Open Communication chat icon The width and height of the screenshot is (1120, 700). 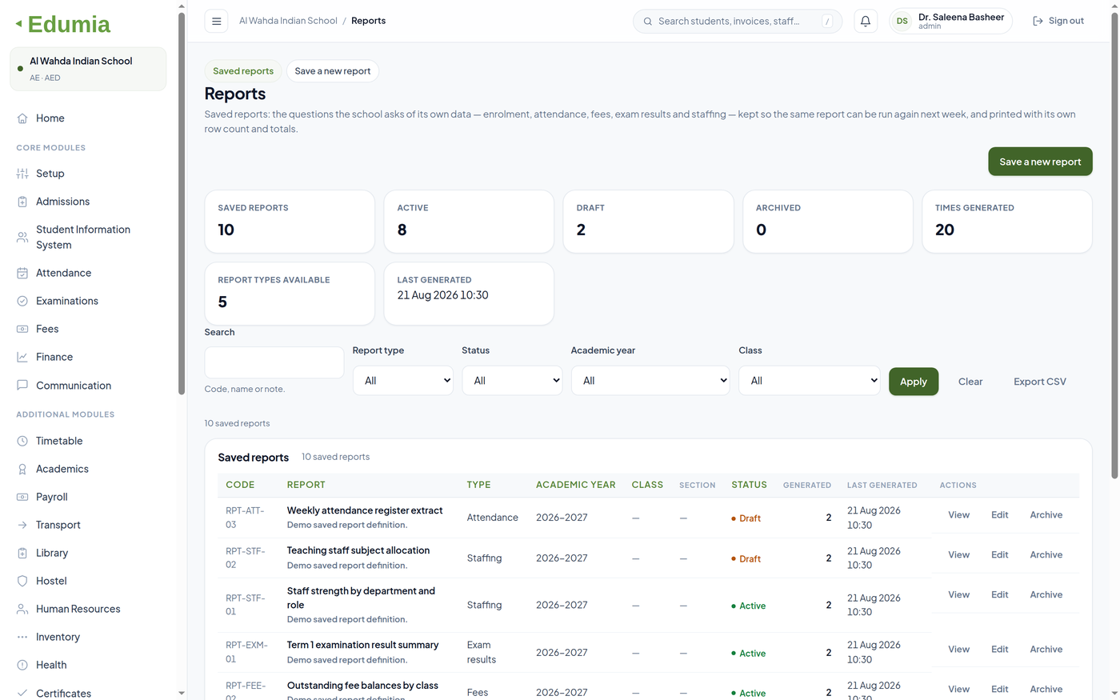[x=22, y=386]
